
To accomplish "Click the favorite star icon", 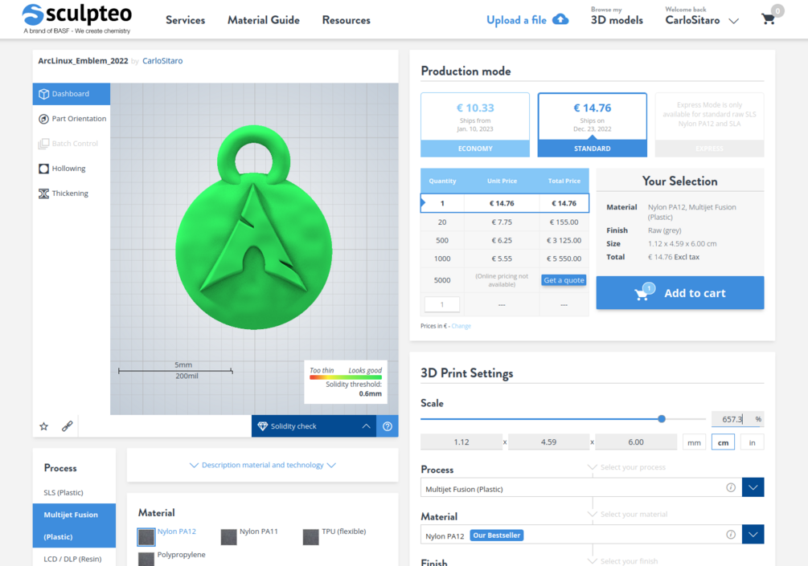I will 43,426.
